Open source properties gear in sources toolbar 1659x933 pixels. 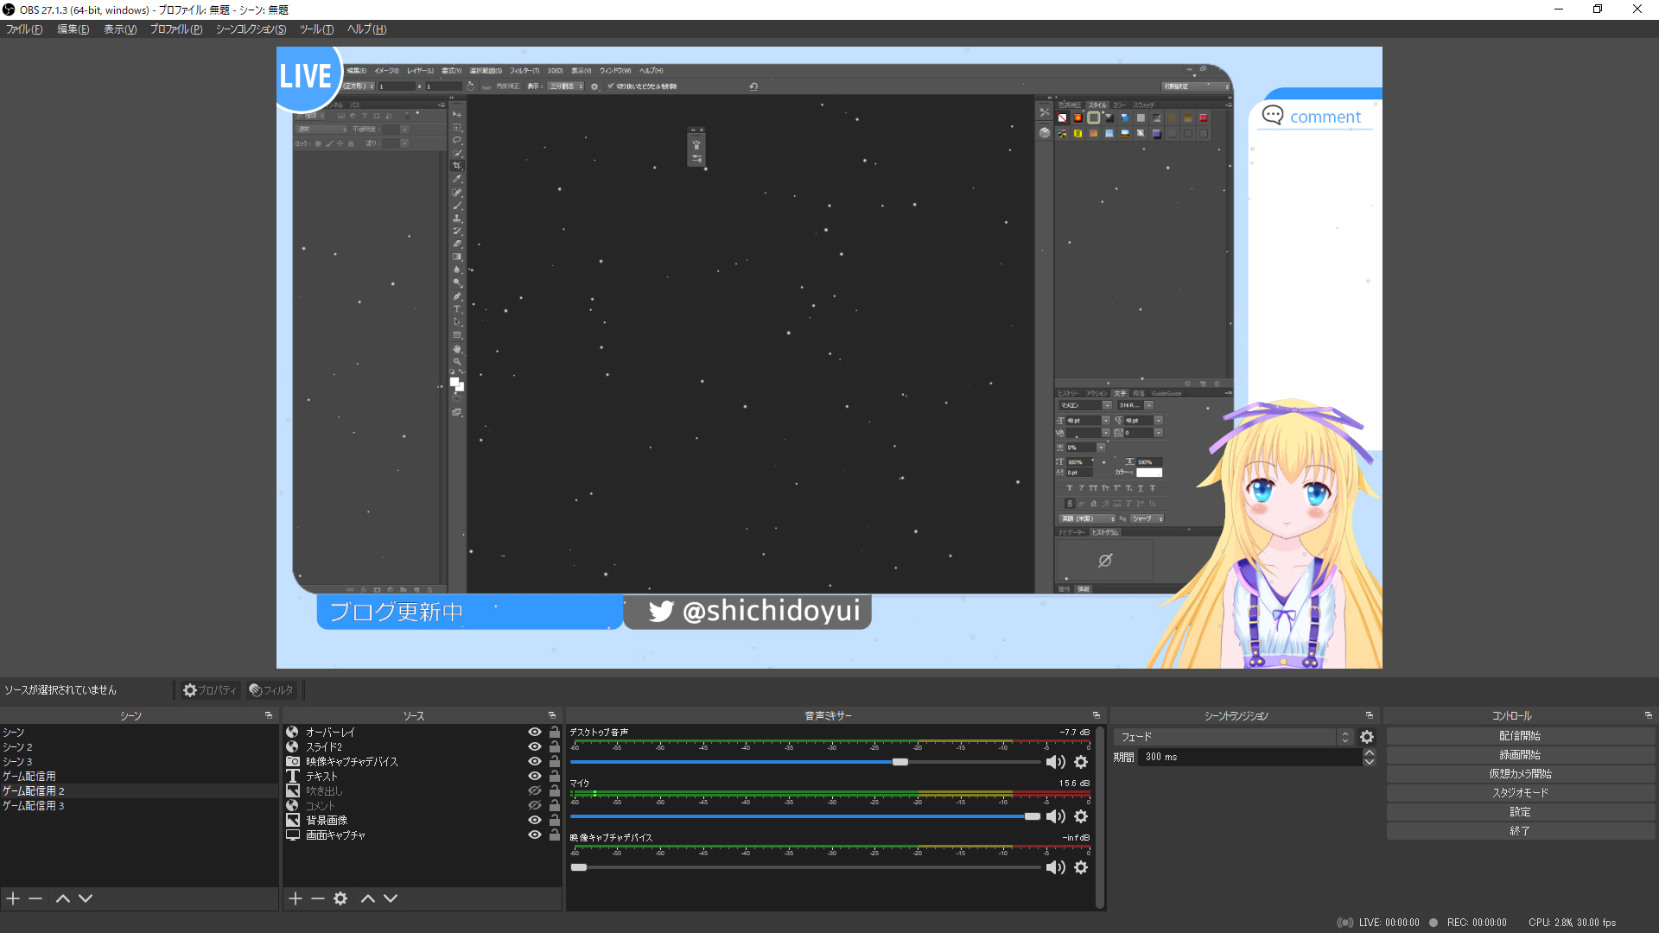pyautogui.click(x=340, y=898)
